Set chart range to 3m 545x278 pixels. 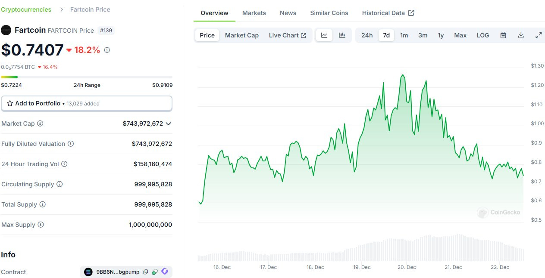tap(423, 35)
